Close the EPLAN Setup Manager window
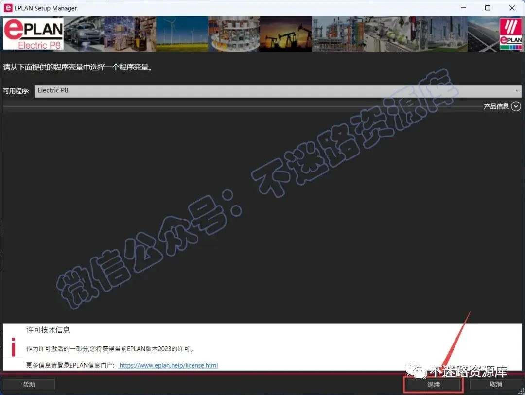This screenshot has height=395, width=525. pyautogui.click(x=512, y=8)
